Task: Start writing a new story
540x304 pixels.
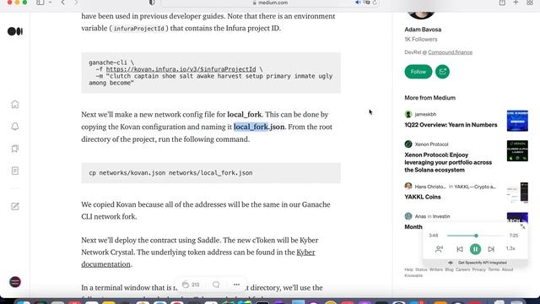Action: [15, 206]
